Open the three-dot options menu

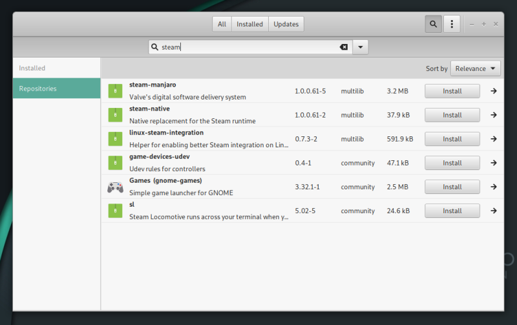(x=452, y=25)
